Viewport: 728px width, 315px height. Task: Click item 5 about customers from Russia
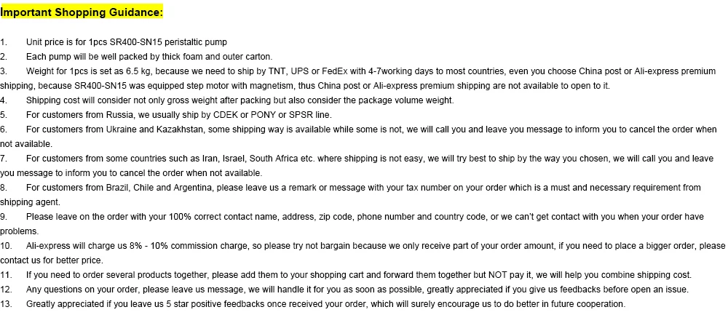point(166,115)
